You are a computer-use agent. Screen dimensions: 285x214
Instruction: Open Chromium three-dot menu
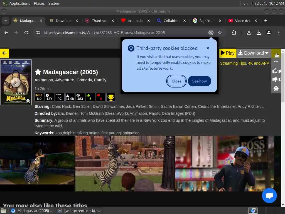click(x=279, y=33)
